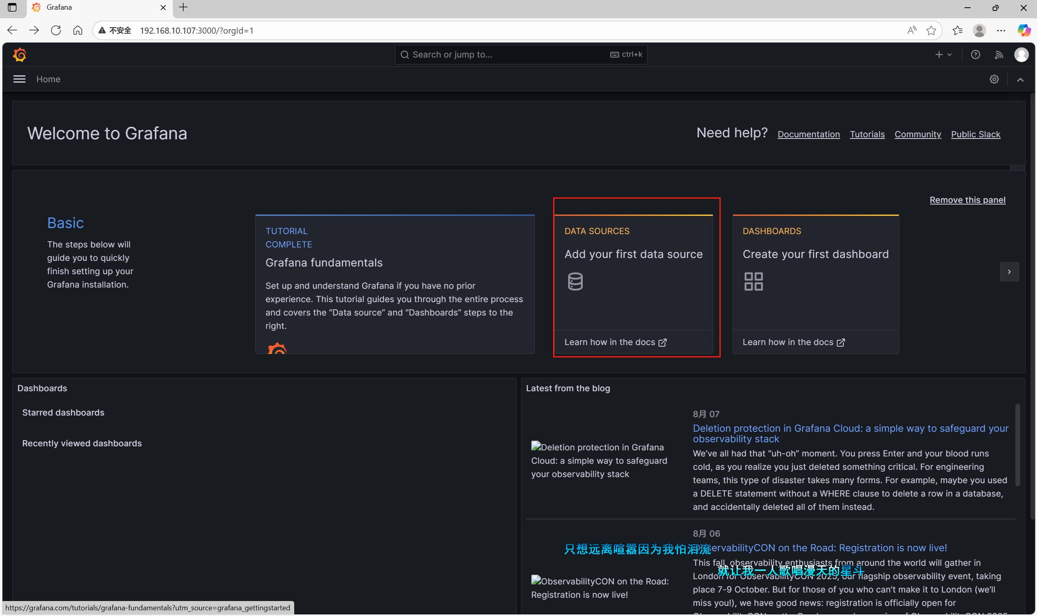This screenshot has width=1037, height=616.
Task: Select the Grafana browser tab
Action: (x=100, y=7)
